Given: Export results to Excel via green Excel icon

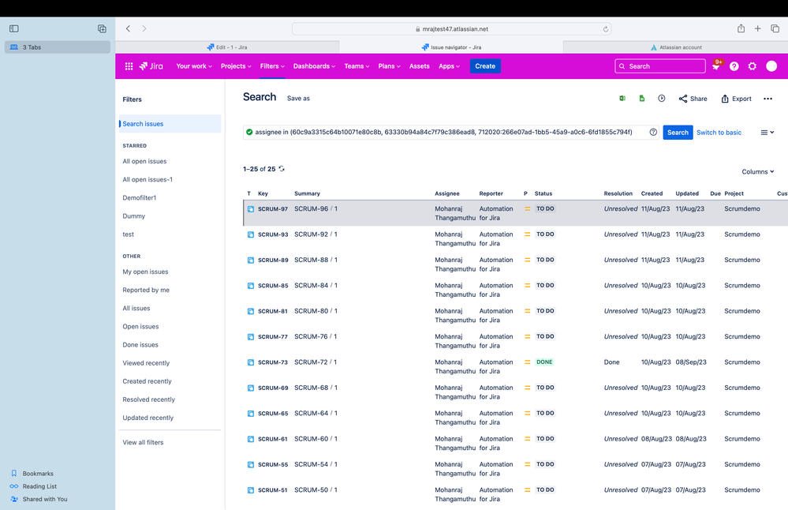Looking at the screenshot, I should [621, 99].
